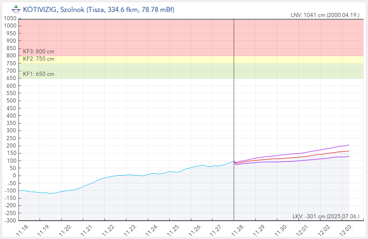Click the 1050 value on the y-axis
This screenshot has width=368, height=239.
point(10,18)
